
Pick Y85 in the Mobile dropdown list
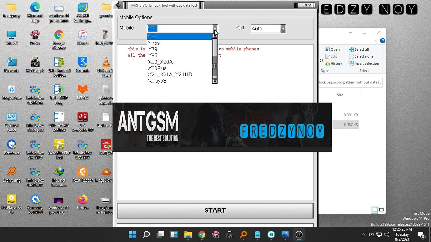(x=180, y=55)
